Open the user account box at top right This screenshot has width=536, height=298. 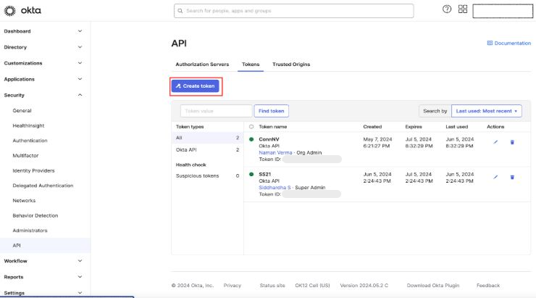pos(503,11)
